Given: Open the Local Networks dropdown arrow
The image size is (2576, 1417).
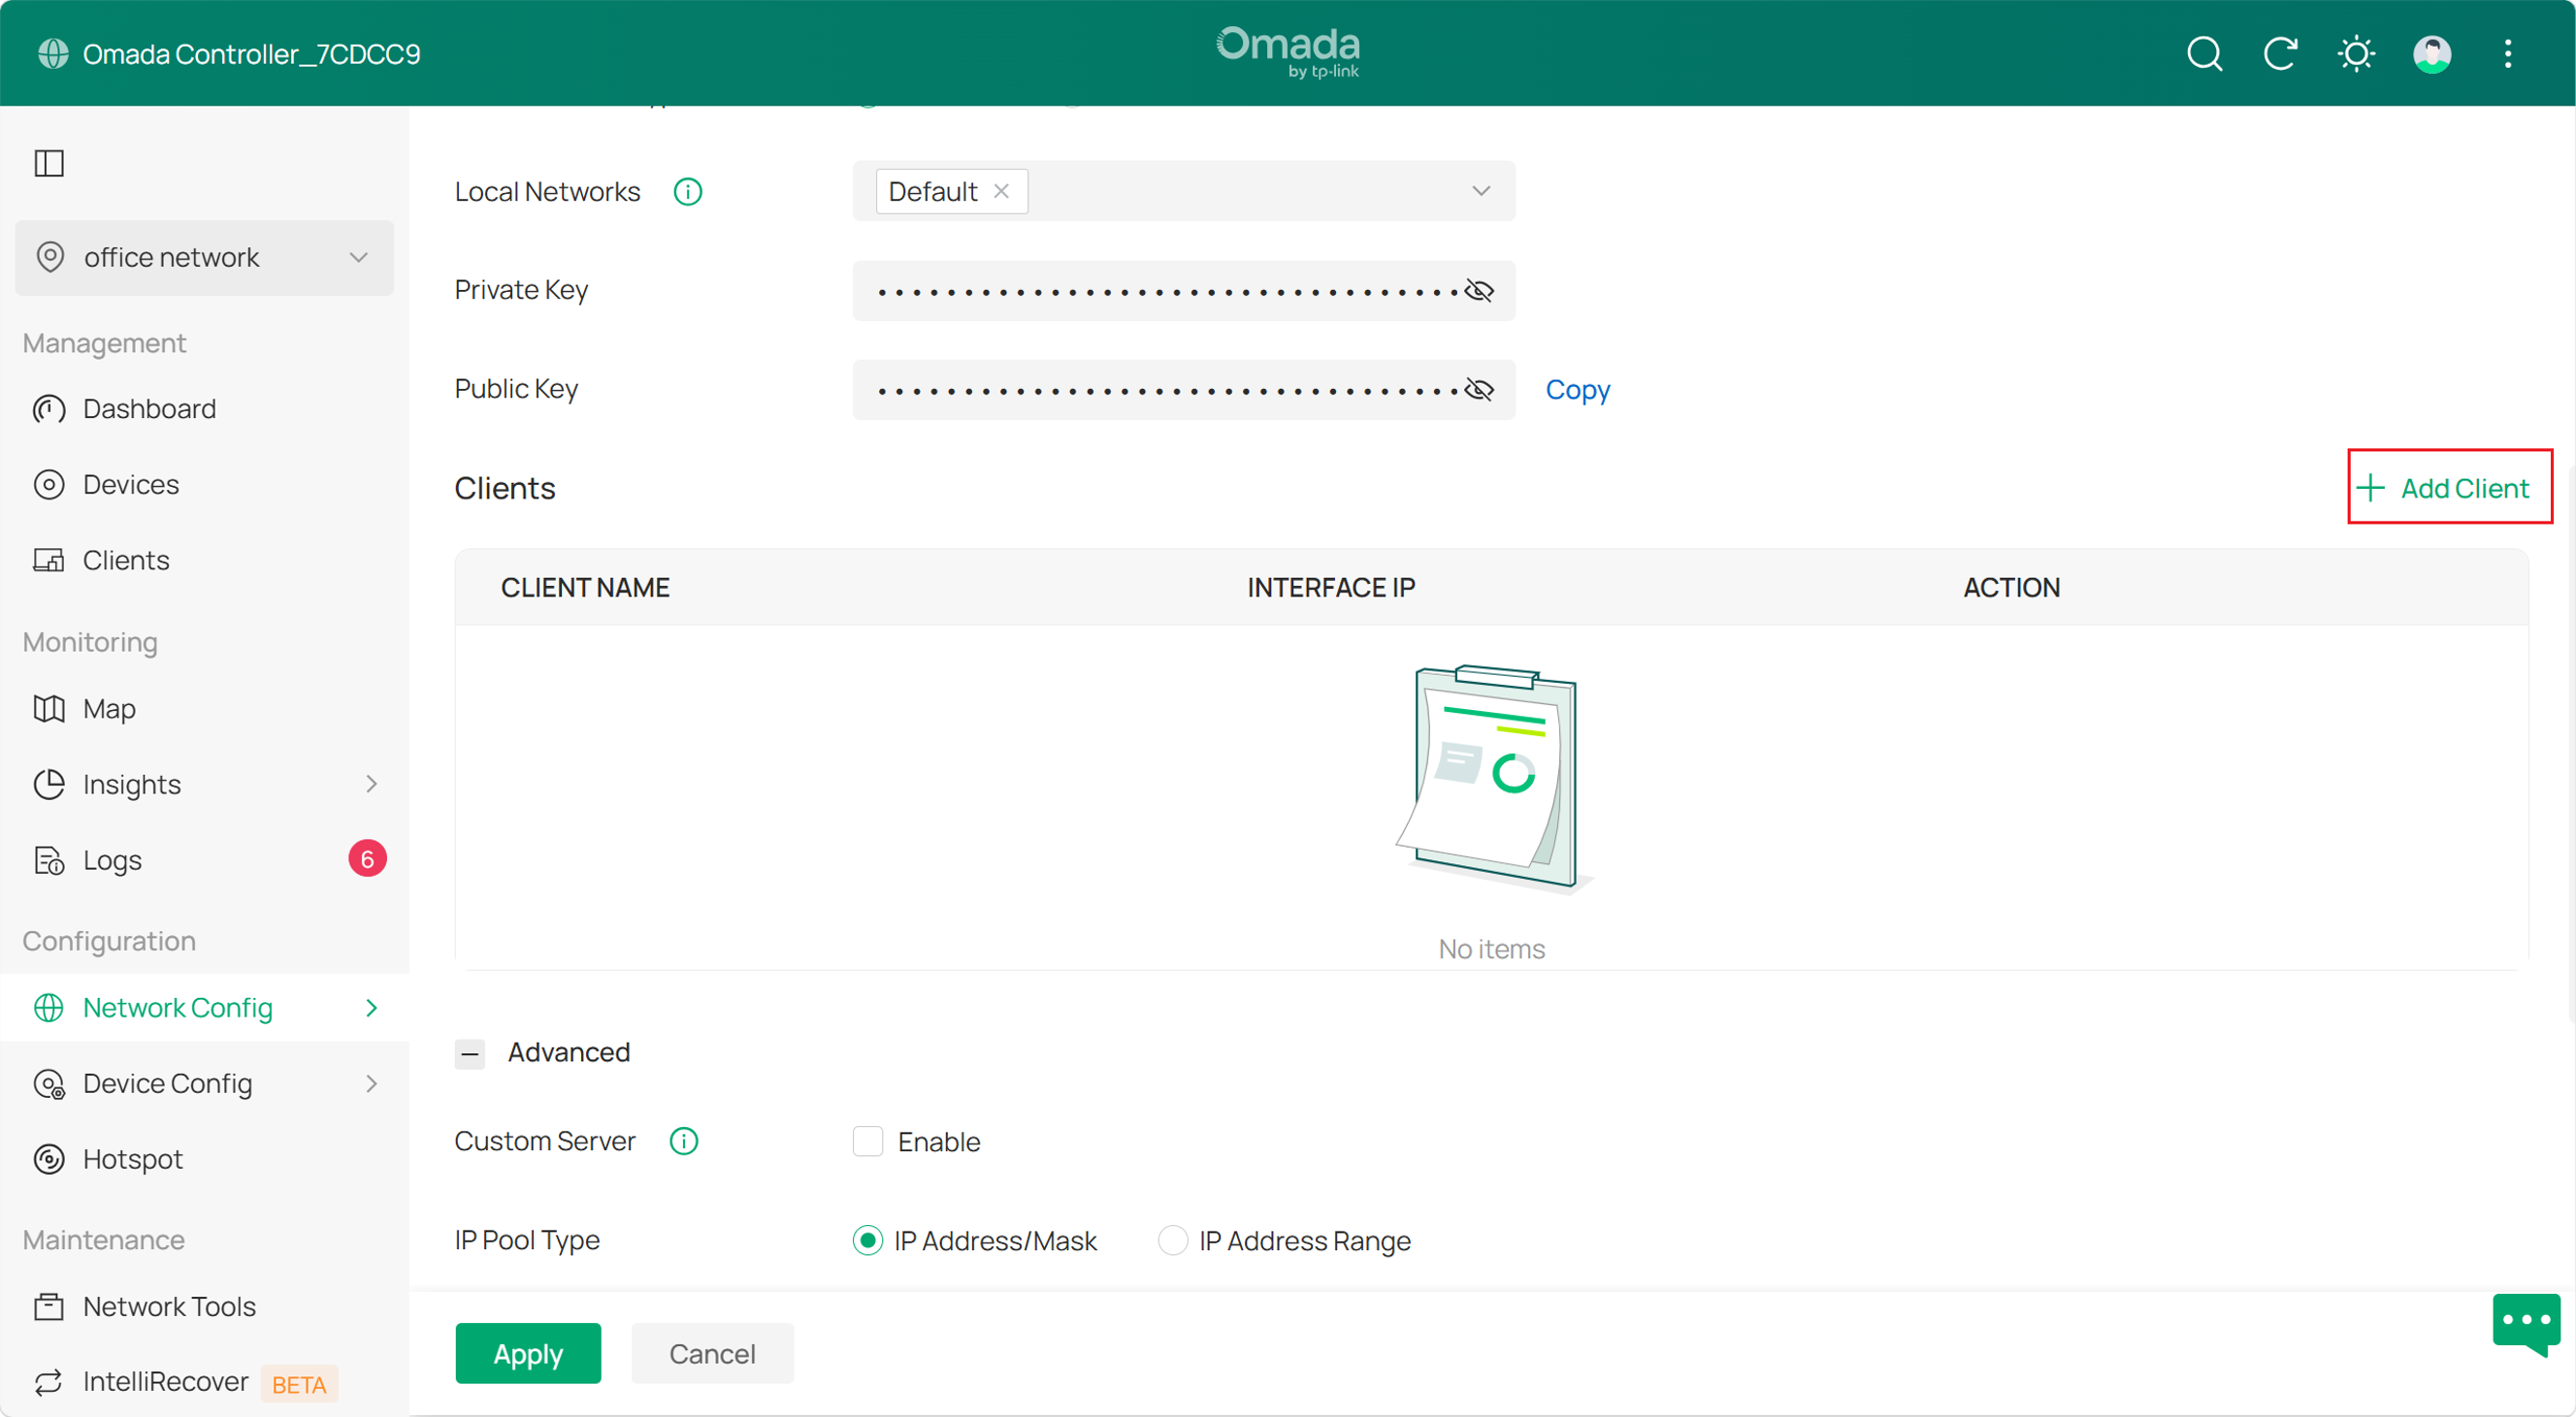Looking at the screenshot, I should click(x=1481, y=191).
